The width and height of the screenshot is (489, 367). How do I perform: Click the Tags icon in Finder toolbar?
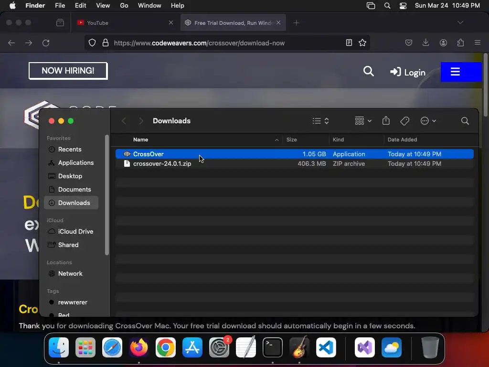point(404,121)
